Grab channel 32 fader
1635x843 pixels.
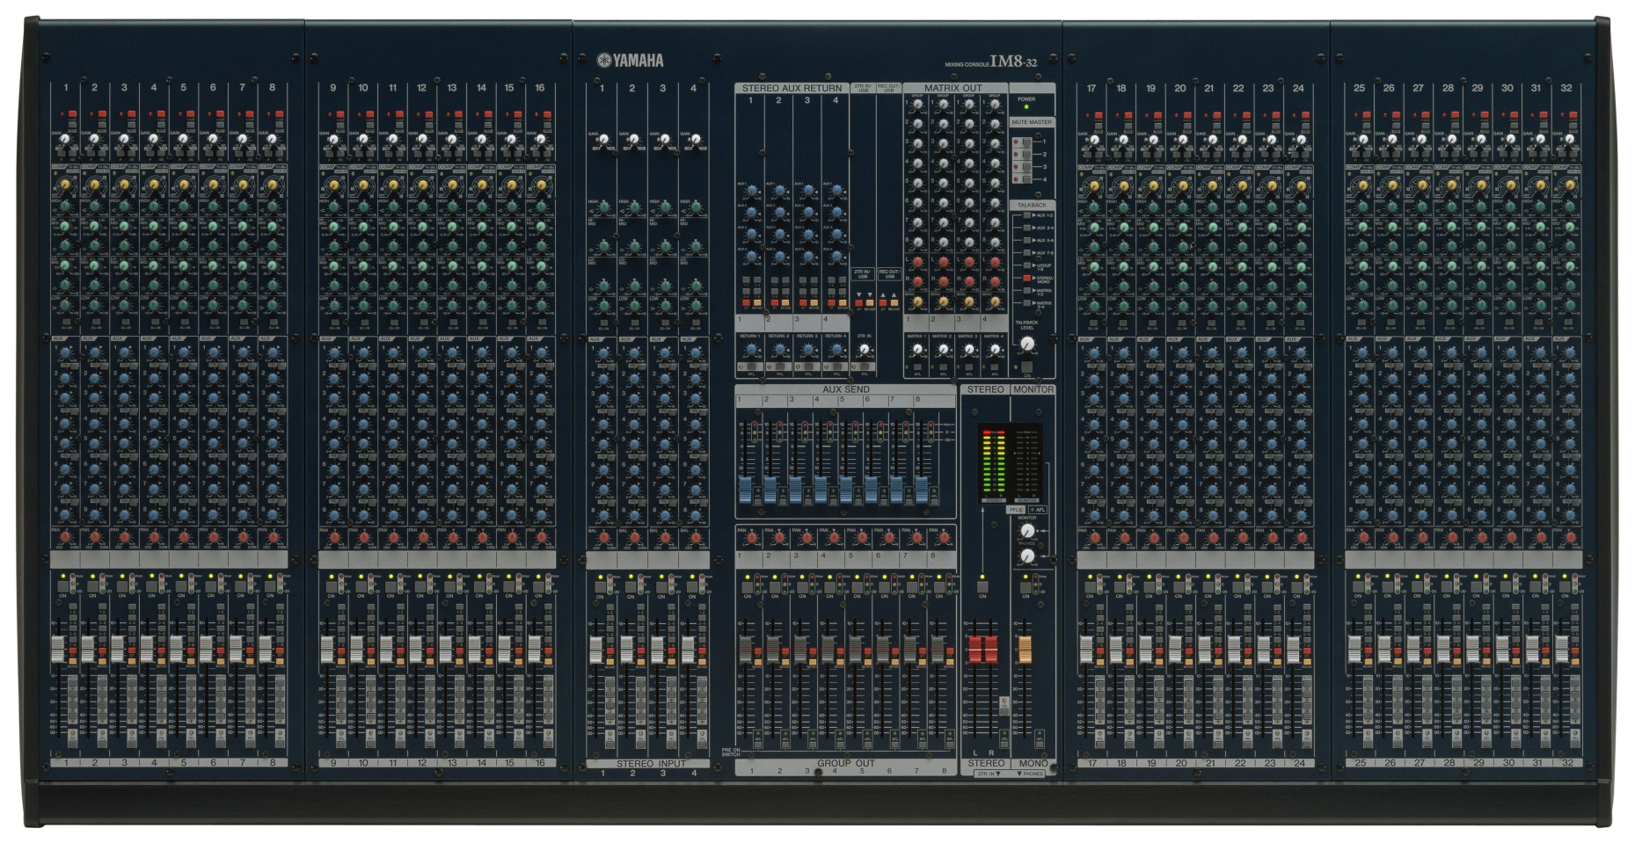click(x=1562, y=649)
